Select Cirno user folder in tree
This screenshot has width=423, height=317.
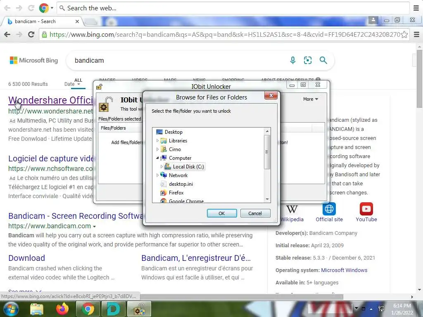coord(171,149)
